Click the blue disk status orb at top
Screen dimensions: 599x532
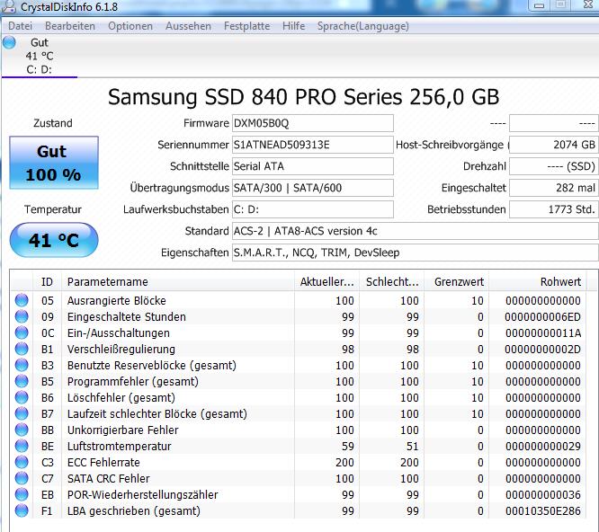click(x=9, y=42)
